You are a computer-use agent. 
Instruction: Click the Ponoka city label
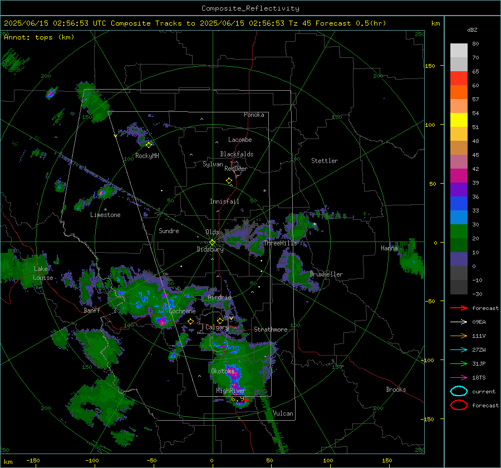[254, 115]
